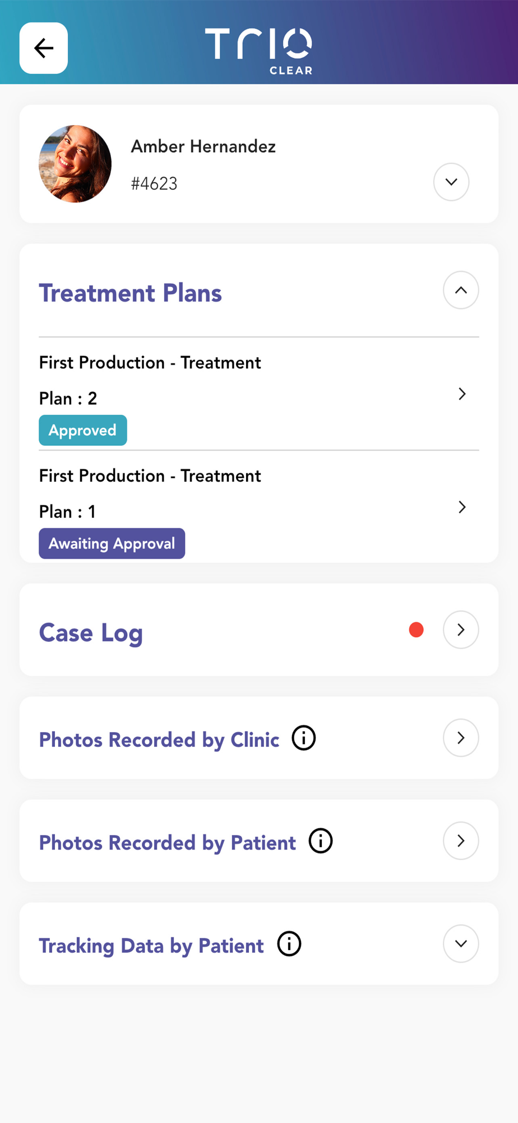518x1123 pixels.
Task: Expand Amber Hernandez patient details
Action: [x=451, y=182]
